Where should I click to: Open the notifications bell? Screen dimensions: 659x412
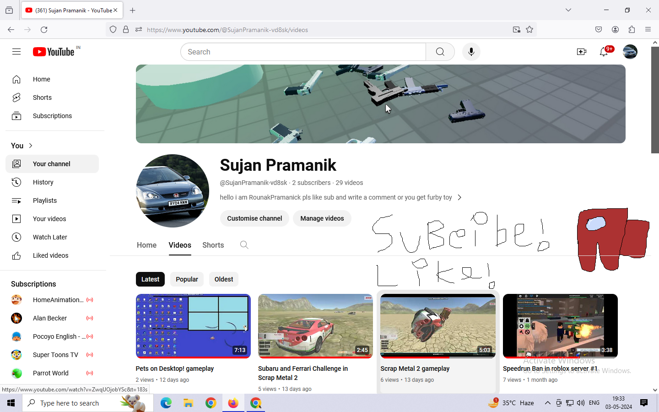604,52
